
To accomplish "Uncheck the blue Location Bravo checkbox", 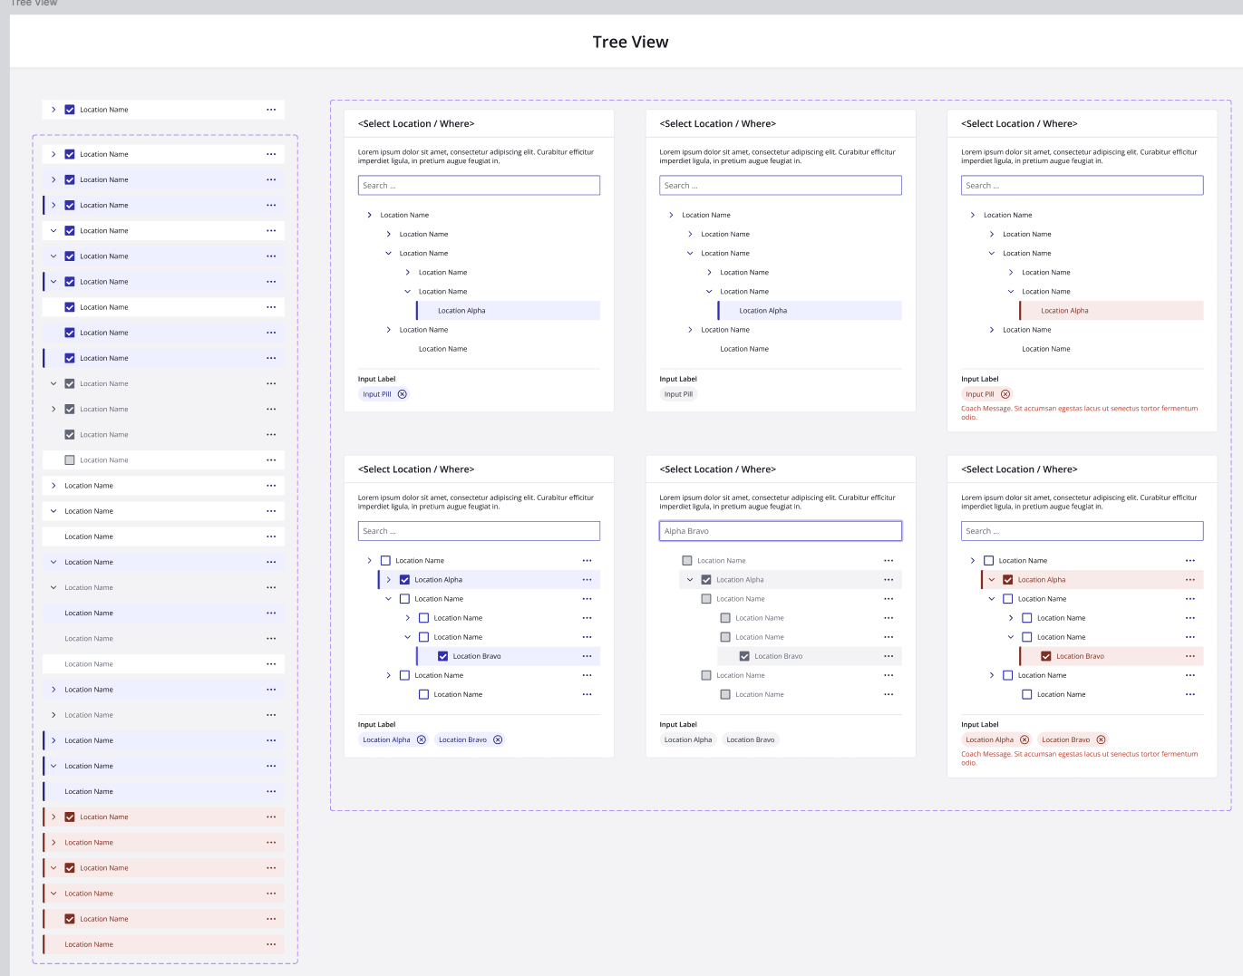I will pyautogui.click(x=442, y=656).
